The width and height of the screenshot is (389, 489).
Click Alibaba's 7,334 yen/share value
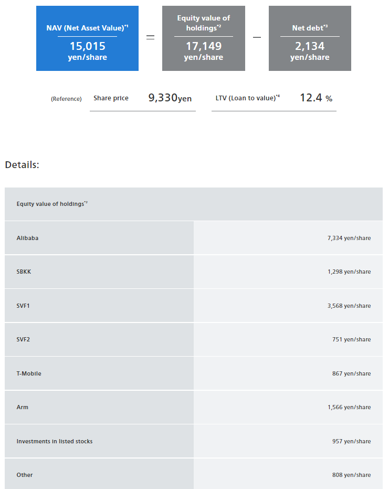point(349,238)
